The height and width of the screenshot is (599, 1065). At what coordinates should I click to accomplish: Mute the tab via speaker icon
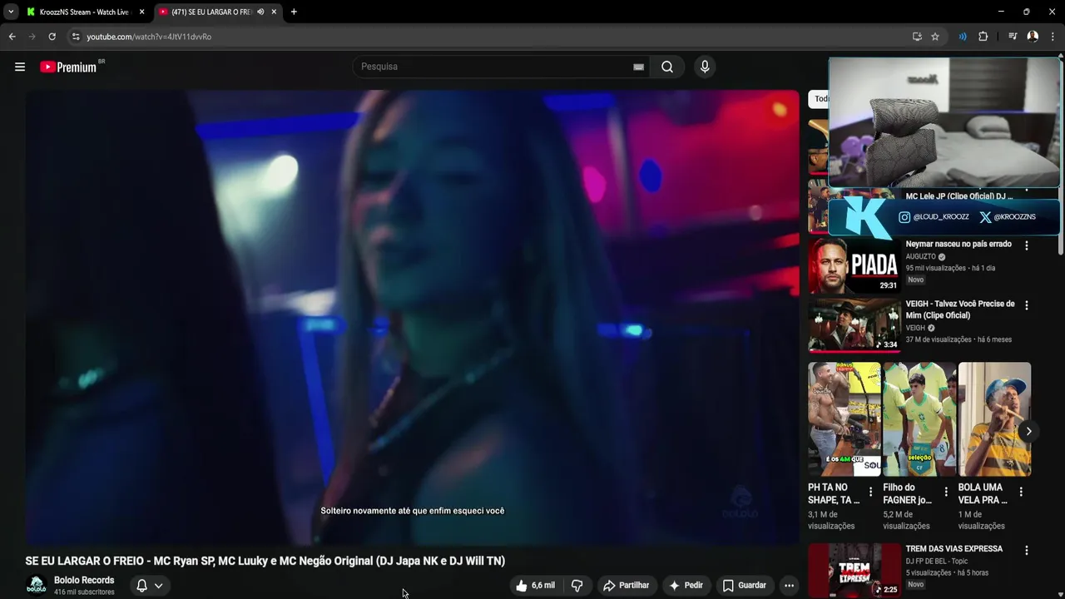[x=260, y=12]
